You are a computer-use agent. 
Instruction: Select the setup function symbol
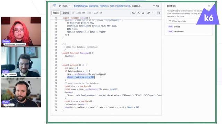[177, 27]
